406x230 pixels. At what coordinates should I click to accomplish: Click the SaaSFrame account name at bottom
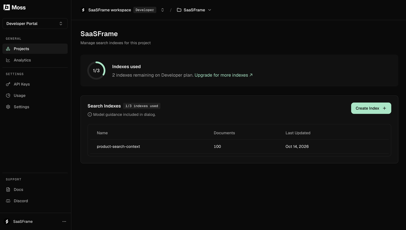tap(23, 221)
